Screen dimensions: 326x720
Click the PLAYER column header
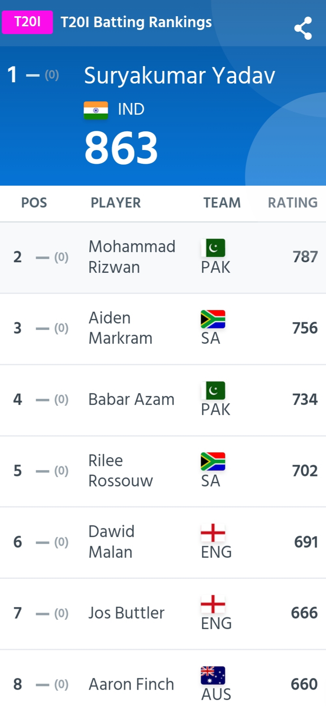click(116, 203)
